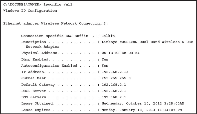Click the DNS suffix value Belkin
197x114 pixels.
(108, 36)
